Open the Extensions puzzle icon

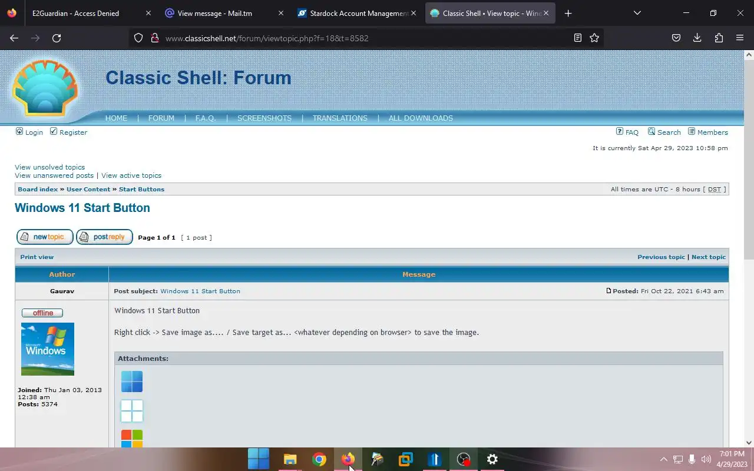tap(719, 38)
